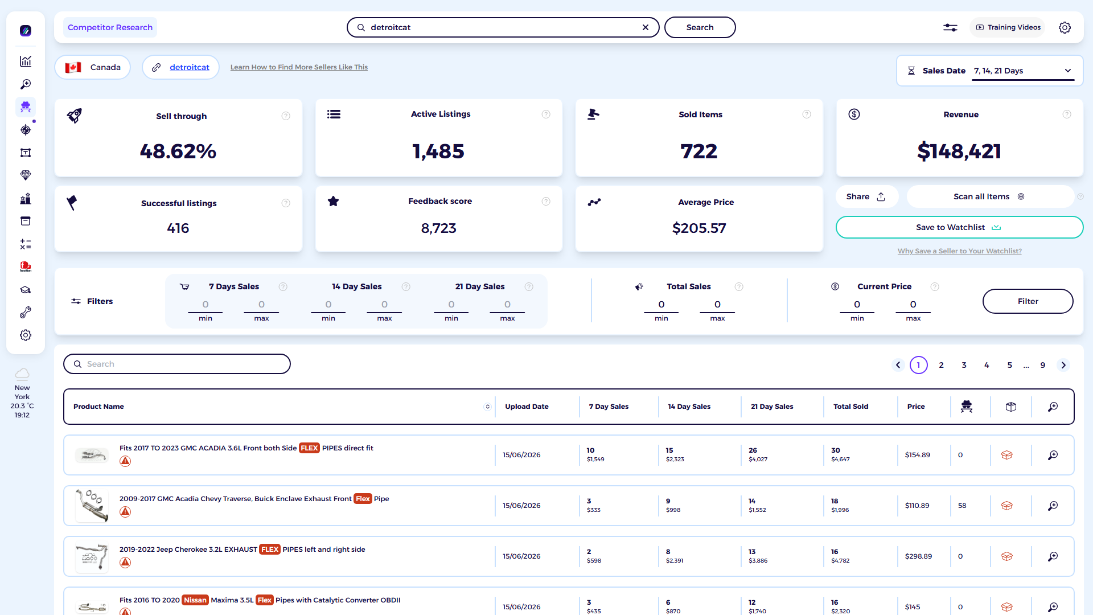This screenshot has height=615, width=1093.
Task: Click help icon on Revenue card
Action: 1067,114
